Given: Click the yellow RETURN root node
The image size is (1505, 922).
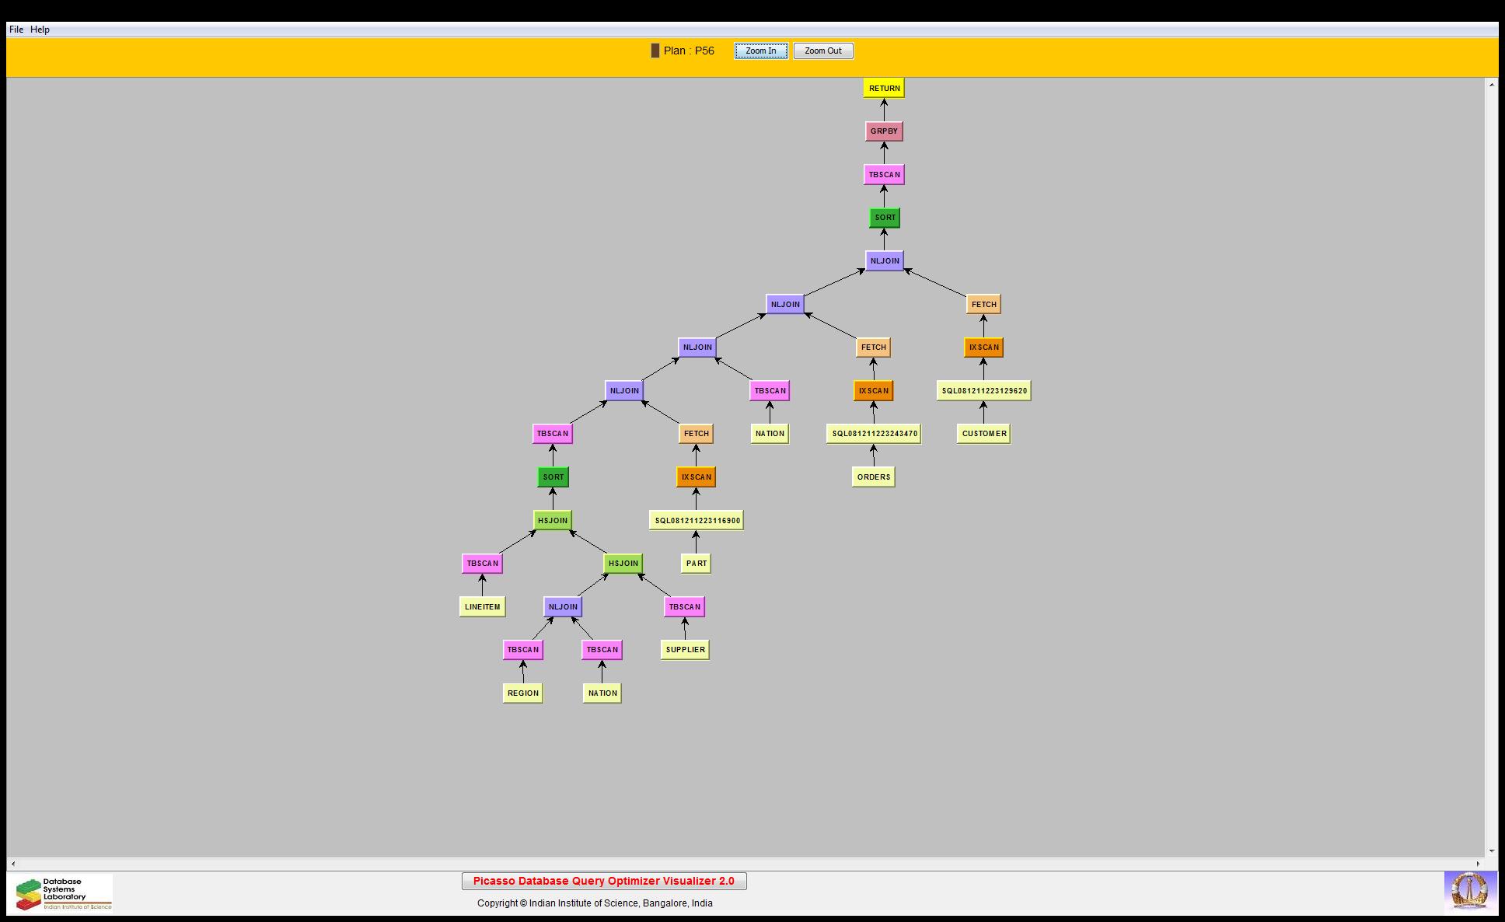Looking at the screenshot, I should [x=884, y=89].
